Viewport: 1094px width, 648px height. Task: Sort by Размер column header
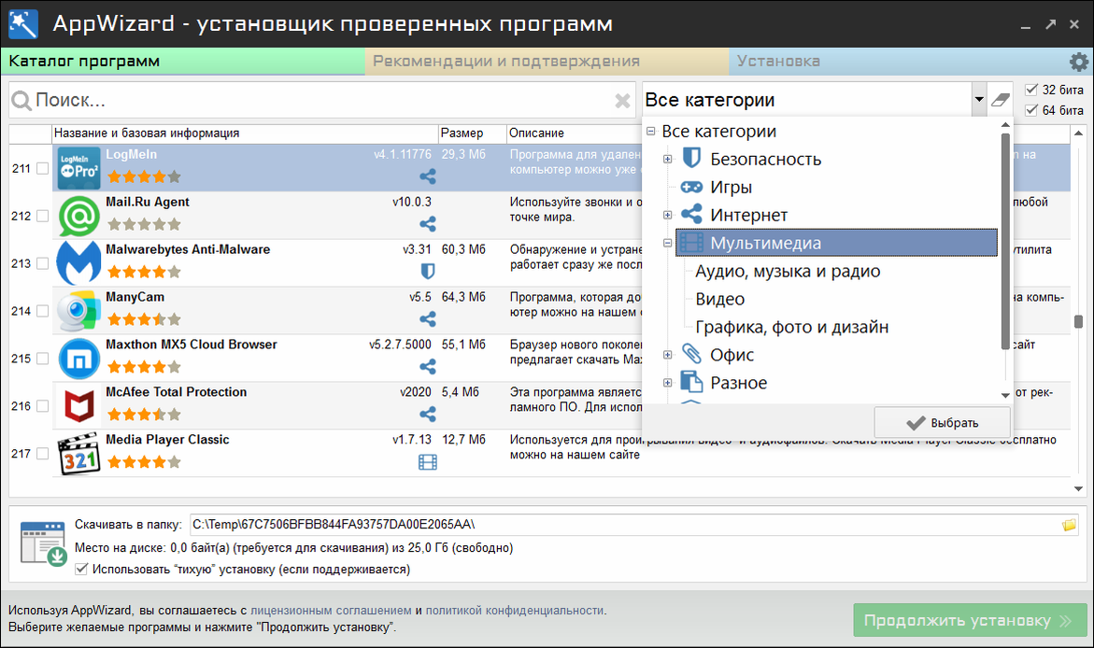[x=472, y=133]
